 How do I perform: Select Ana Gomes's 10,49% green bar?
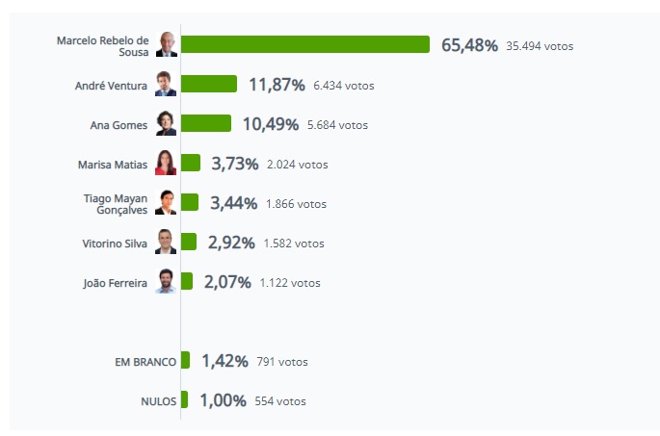click(206, 123)
